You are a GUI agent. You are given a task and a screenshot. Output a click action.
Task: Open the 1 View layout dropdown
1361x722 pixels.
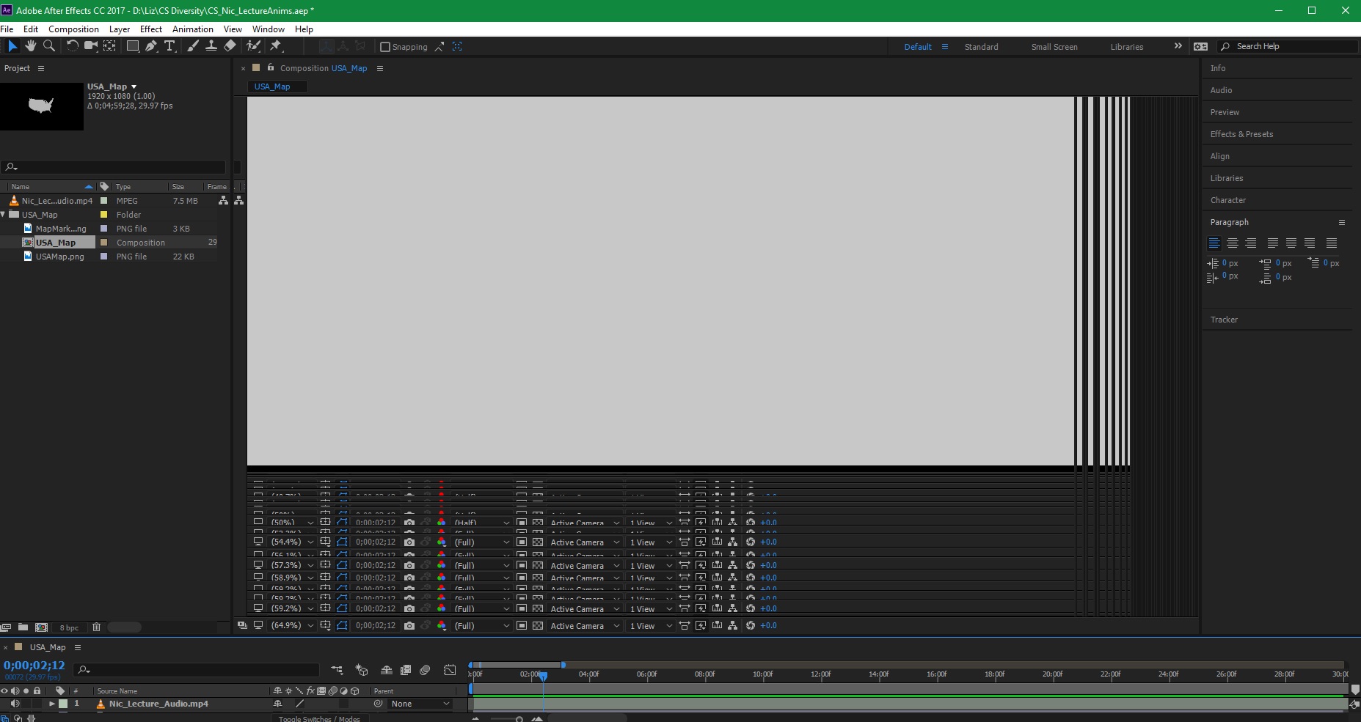coord(651,625)
